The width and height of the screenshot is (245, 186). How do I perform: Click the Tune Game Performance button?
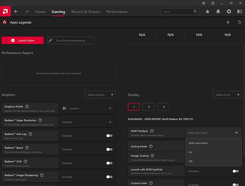coord(71,41)
